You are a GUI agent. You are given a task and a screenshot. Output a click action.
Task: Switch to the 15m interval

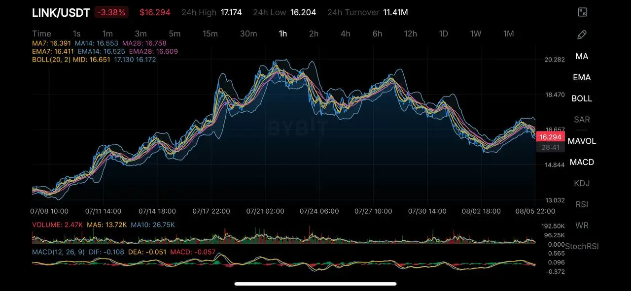pyautogui.click(x=210, y=33)
